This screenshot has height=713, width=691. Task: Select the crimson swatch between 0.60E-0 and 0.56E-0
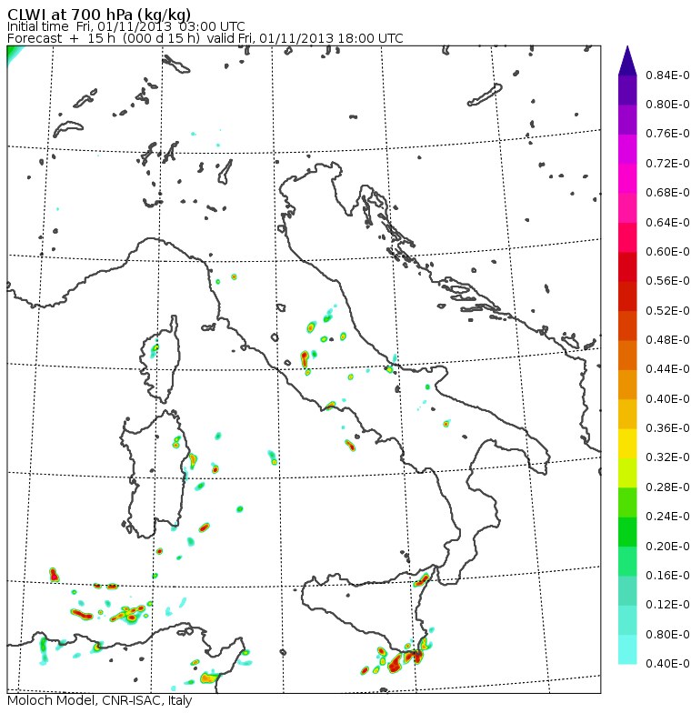pos(627,266)
